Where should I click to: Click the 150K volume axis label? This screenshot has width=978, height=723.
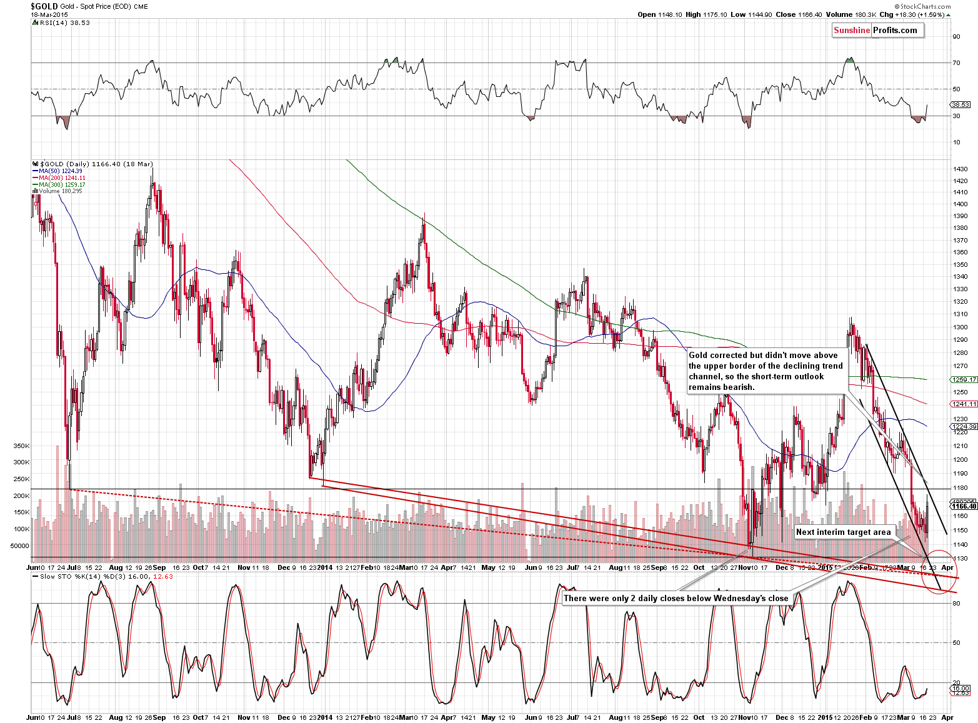pos(22,512)
